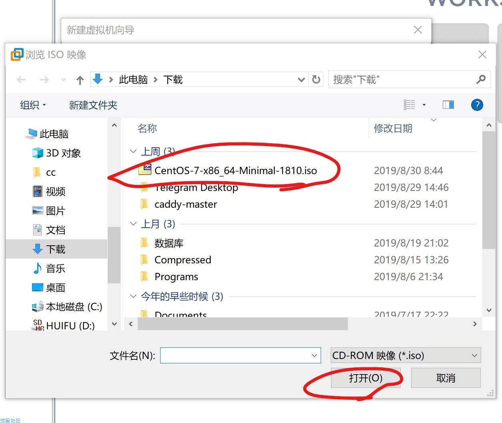Collapse the 上月 (3) group
The height and width of the screenshot is (423, 502).
[134, 224]
